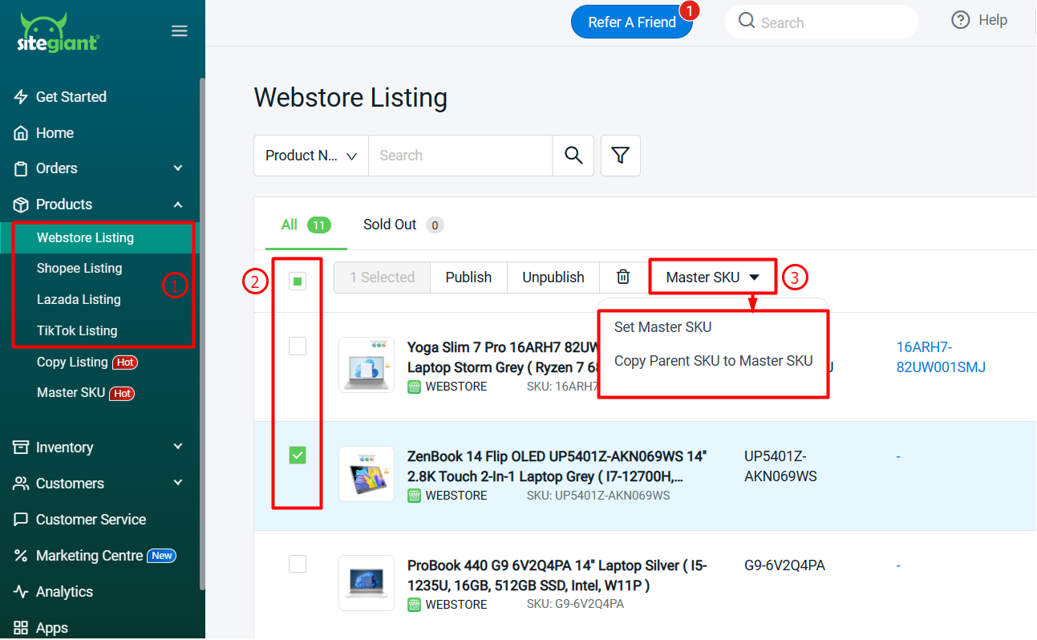Open the filter funnel icon
This screenshot has height=640, width=1037.
(620, 156)
